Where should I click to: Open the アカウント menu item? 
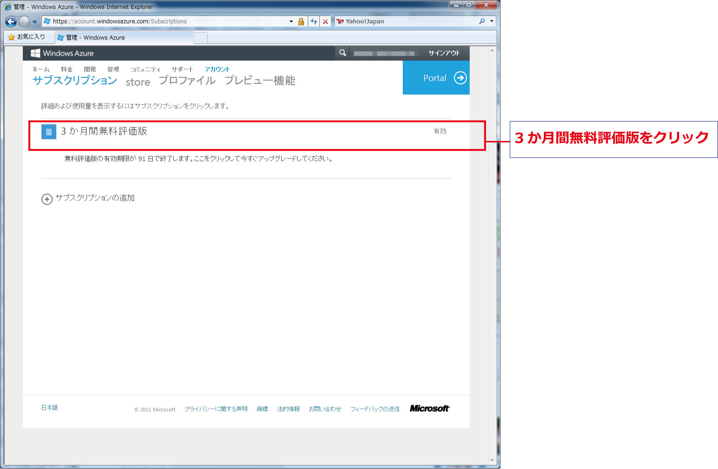[x=217, y=69]
